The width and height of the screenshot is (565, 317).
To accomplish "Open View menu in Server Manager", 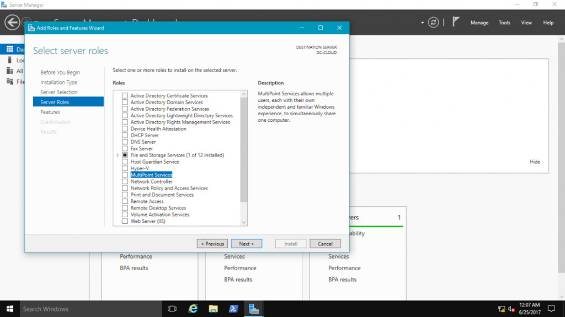I will (526, 23).
